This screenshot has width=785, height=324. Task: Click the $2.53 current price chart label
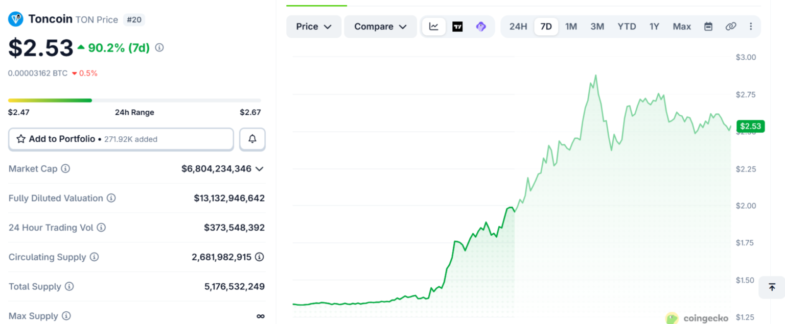(x=750, y=126)
